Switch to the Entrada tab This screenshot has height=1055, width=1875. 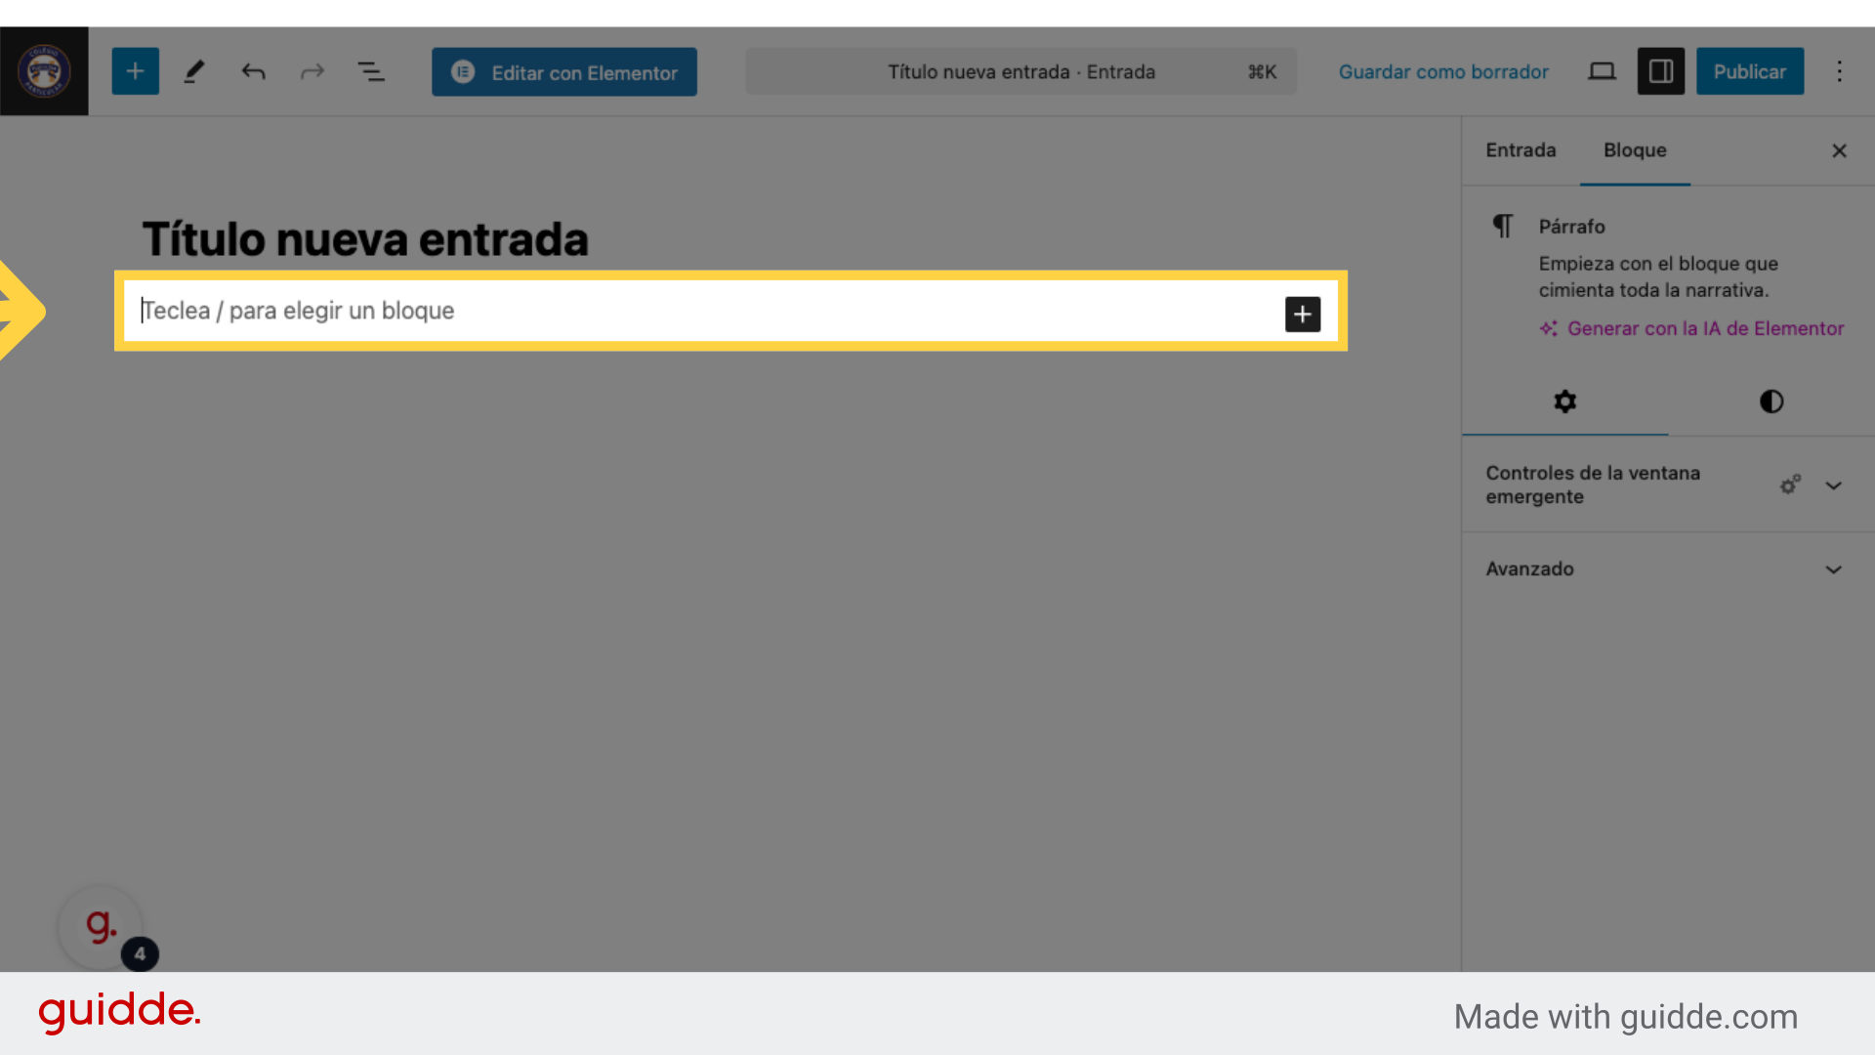point(1521,150)
